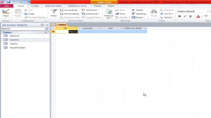Click the search magnifier icon

[47, 29]
